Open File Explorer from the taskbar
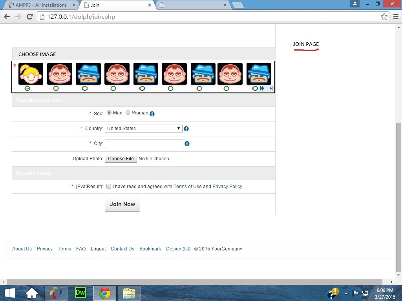402x301 pixels. (x=129, y=293)
